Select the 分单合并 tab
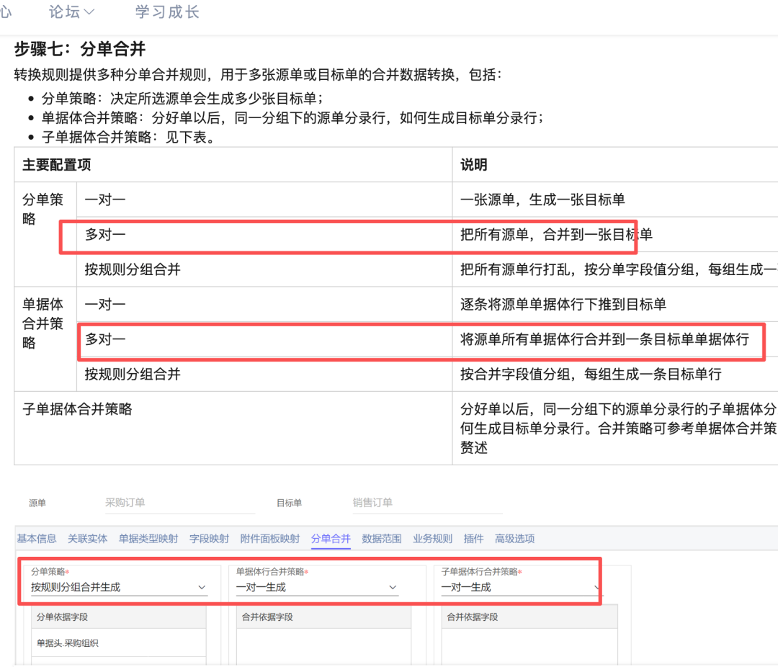Viewport: 778px width, 667px height. coord(331,539)
